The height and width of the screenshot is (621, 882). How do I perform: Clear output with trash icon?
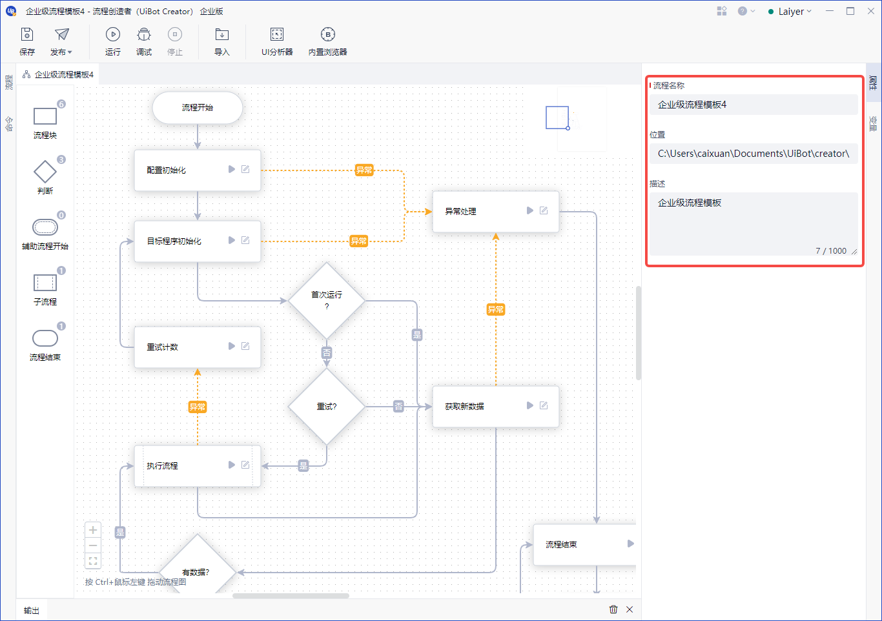coord(613,609)
